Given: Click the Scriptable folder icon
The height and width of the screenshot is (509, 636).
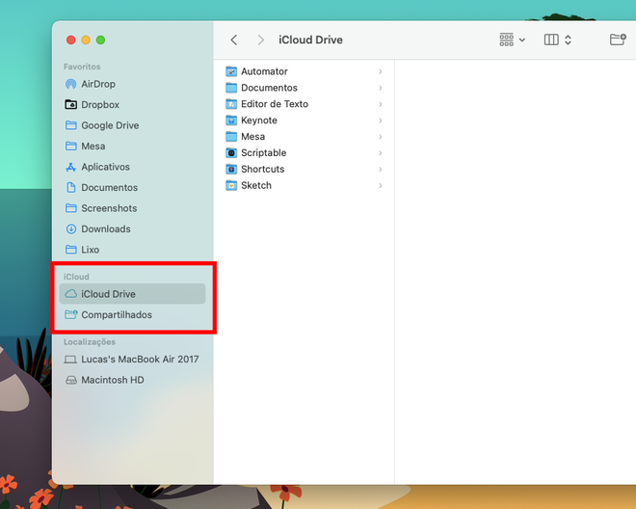Looking at the screenshot, I should pyautogui.click(x=231, y=152).
